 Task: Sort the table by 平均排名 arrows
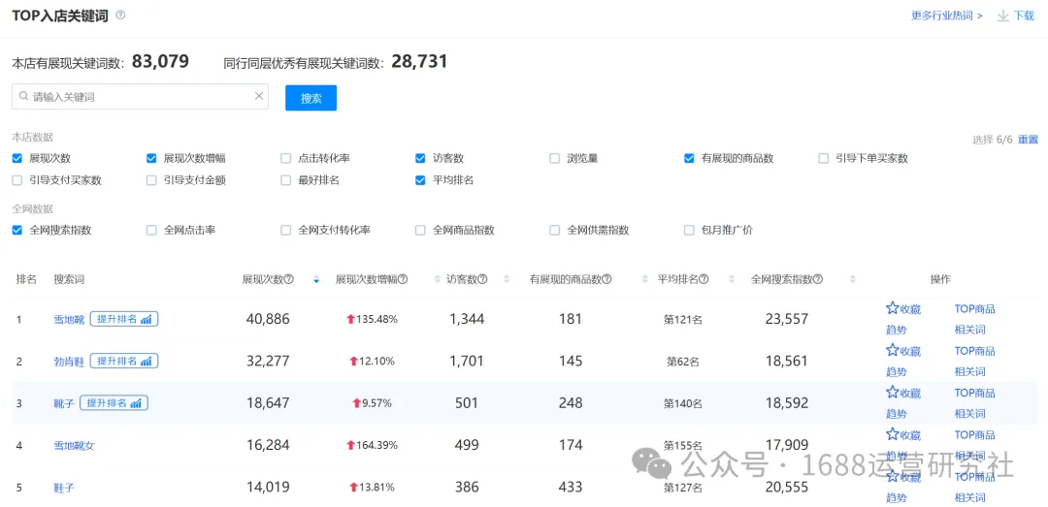(x=732, y=279)
